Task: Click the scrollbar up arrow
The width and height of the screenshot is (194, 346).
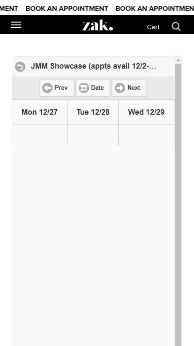Action: coord(178,60)
